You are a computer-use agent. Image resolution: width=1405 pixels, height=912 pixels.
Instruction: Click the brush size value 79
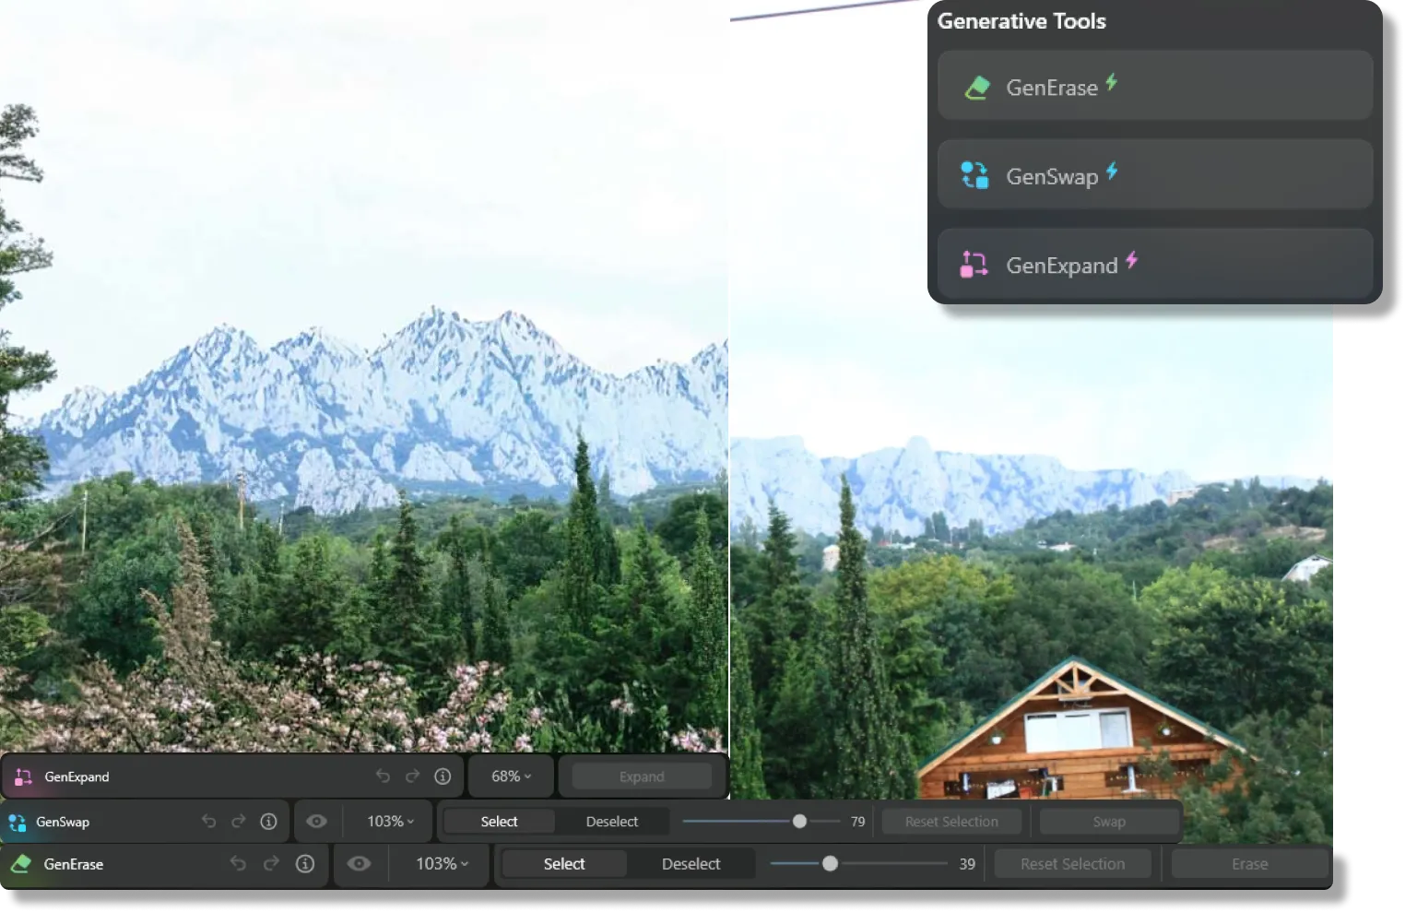pos(857,821)
